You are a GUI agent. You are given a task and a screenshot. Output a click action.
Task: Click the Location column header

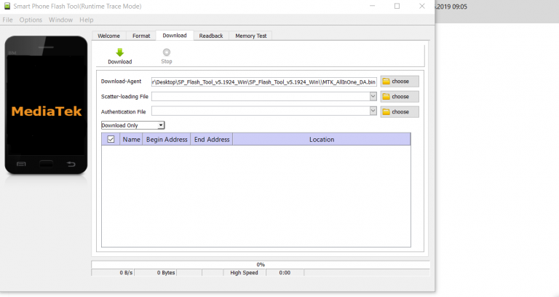coord(322,140)
